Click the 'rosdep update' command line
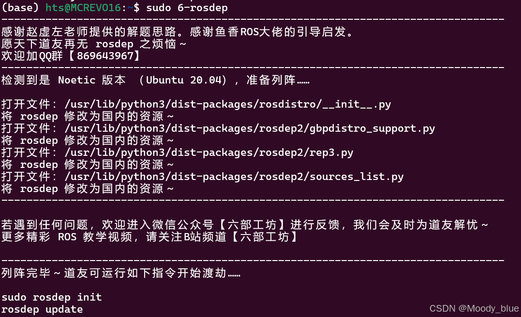This screenshot has height=317, width=521. (x=42, y=309)
